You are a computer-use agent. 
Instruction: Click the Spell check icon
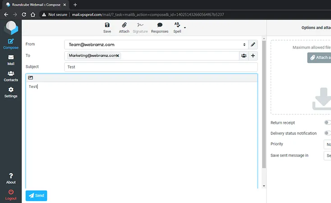177,26
